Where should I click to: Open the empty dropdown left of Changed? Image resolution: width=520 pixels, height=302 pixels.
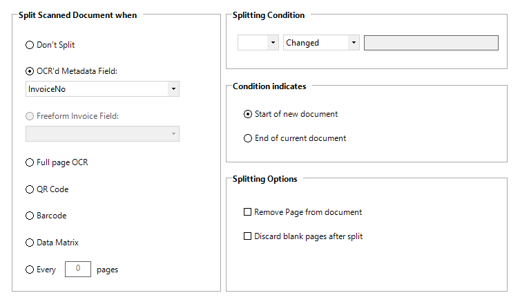click(272, 43)
